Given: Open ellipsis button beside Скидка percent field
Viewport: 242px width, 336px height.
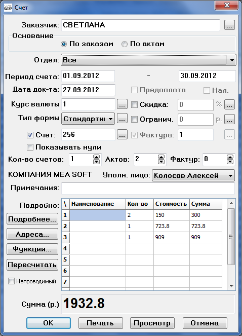Looking at the screenshot, I should point(229,104).
